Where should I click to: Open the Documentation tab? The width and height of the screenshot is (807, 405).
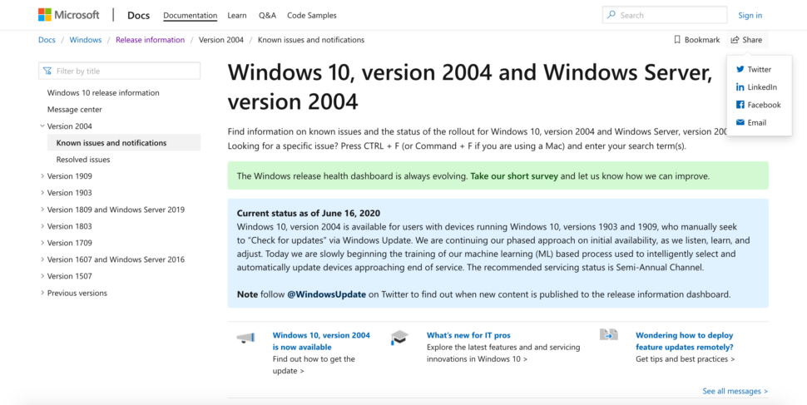(x=191, y=16)
